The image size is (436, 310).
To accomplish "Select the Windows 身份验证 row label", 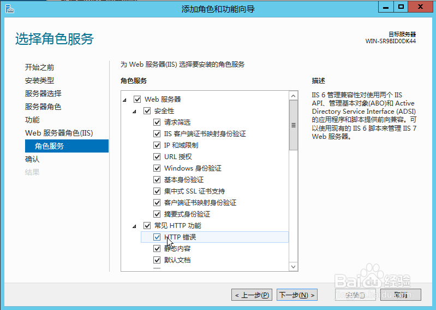I will pos(193,168).
